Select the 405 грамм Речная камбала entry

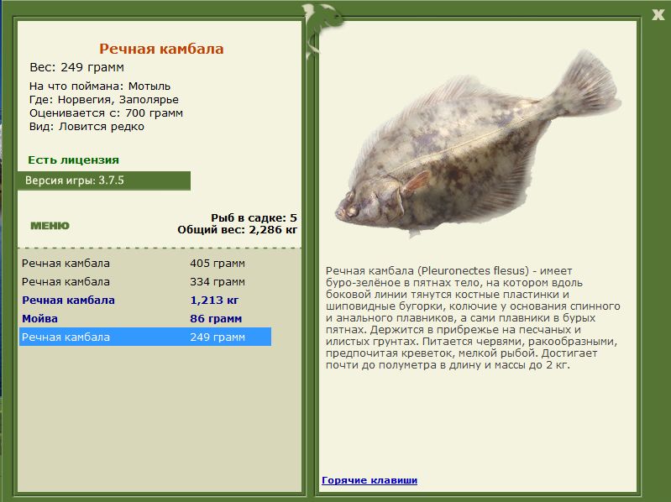[x=145, y=264]
